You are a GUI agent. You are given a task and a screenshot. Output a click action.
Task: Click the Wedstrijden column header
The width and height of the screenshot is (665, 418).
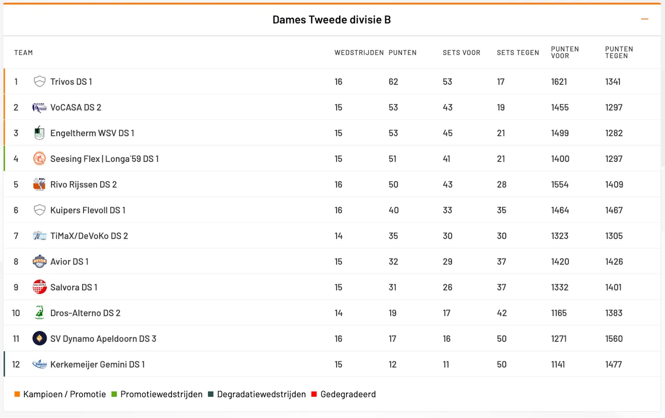(x=359, y=52)
